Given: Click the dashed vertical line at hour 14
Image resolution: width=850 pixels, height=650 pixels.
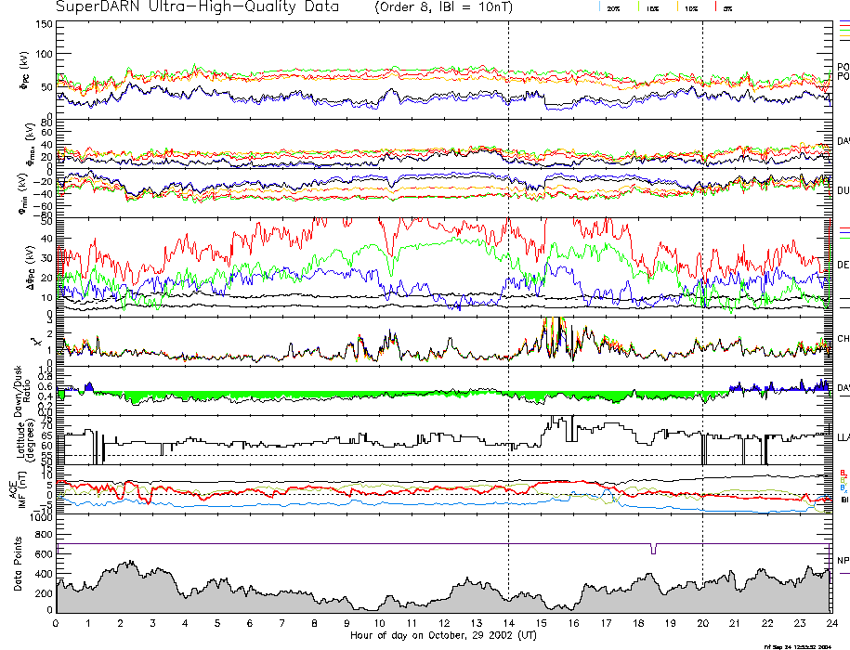Looking at the screenshot, I should pos(509,279).
